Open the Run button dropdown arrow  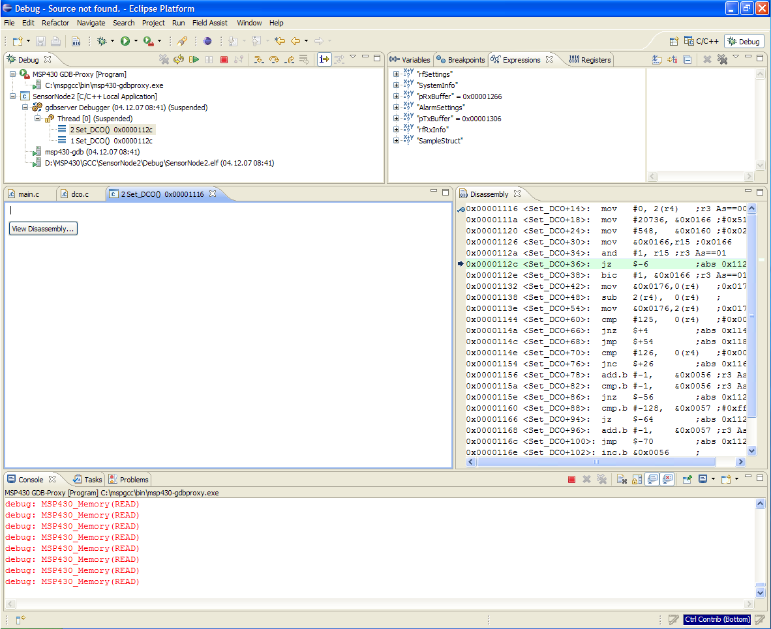[x=136, y=41]
